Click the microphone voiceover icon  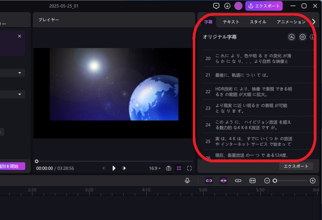(x=187, y=180)
